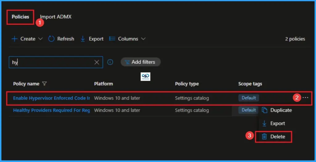
Task: Choose Duplicate from the context menu
Action: (277, 110)
